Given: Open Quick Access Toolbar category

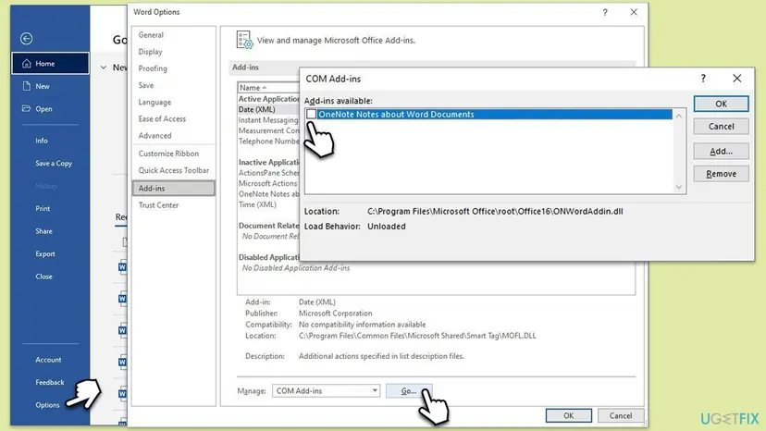Looking at the screenshot, I should point(173,170).
